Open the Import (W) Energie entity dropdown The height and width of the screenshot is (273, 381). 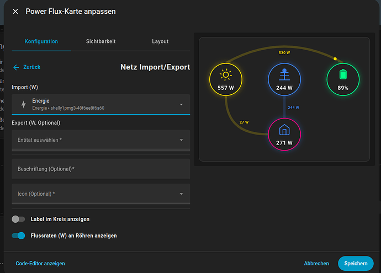[x=101, y=104]
